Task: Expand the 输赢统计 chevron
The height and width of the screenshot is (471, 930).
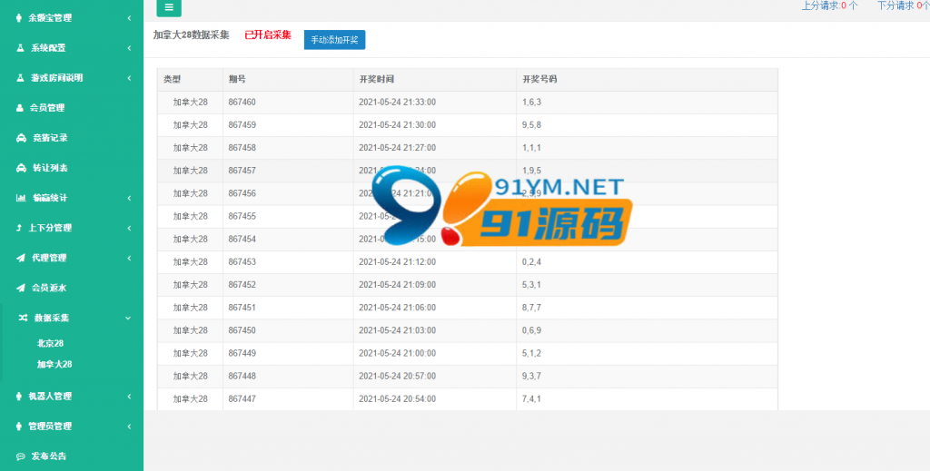Action: (129, 198)
